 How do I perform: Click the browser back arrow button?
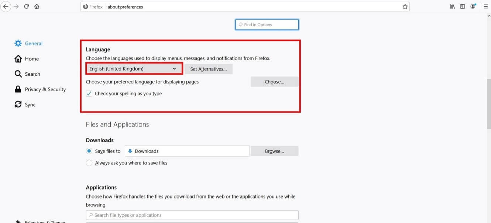[x=6, y=7]
